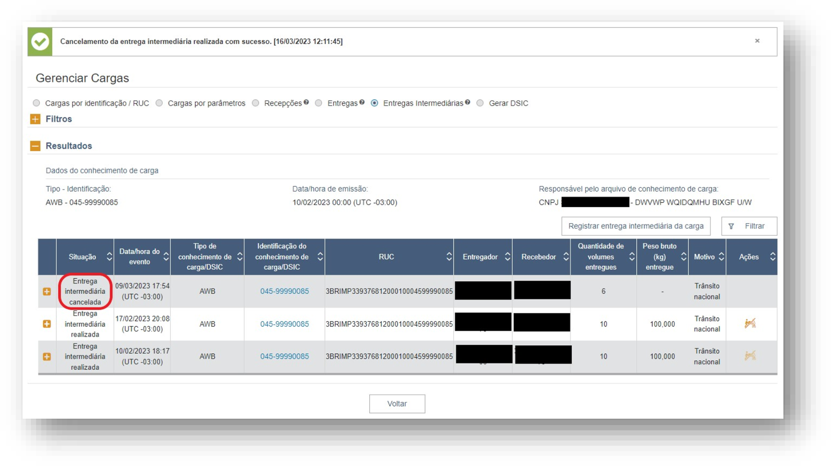Expand the cancelled delivery row dated 09/03/2023

(x=47, y=292)
